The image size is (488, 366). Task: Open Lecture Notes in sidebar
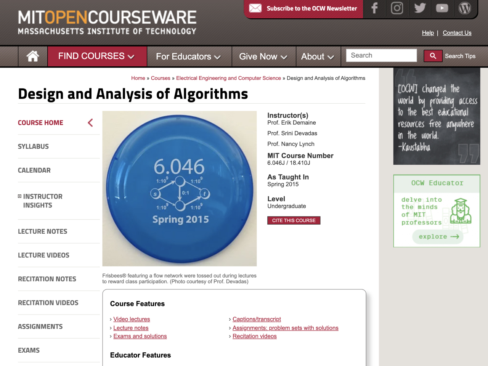tap(42, 231)
